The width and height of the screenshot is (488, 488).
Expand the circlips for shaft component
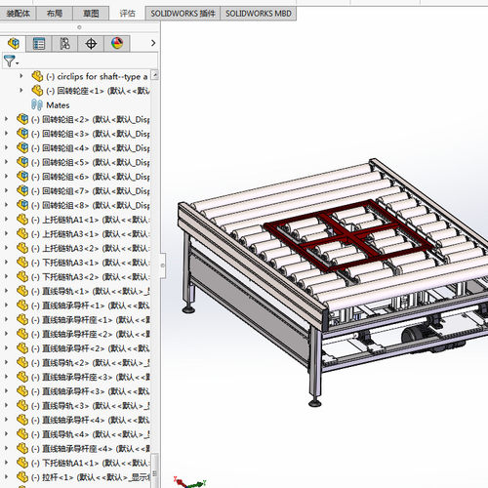point(21,76)
